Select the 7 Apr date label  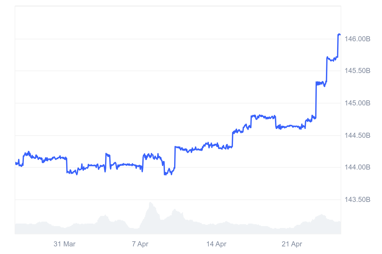(x=140, y=244)
